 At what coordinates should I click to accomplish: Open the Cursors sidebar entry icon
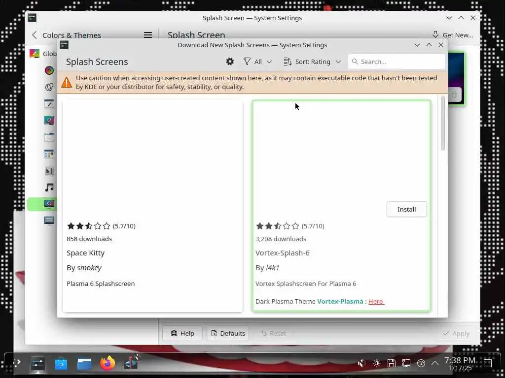pyautogui.click(x=49, y=171)
